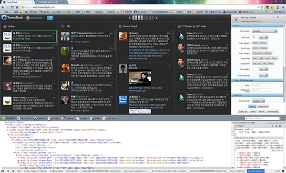
Task: Click the IT Geek column Twitter bird icon
Action: pyautogui.click(x=179, y=26)
